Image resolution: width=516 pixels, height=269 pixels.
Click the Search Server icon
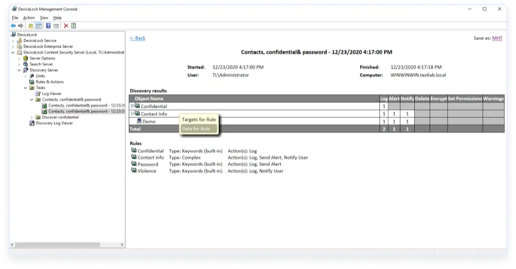(25, 64)
